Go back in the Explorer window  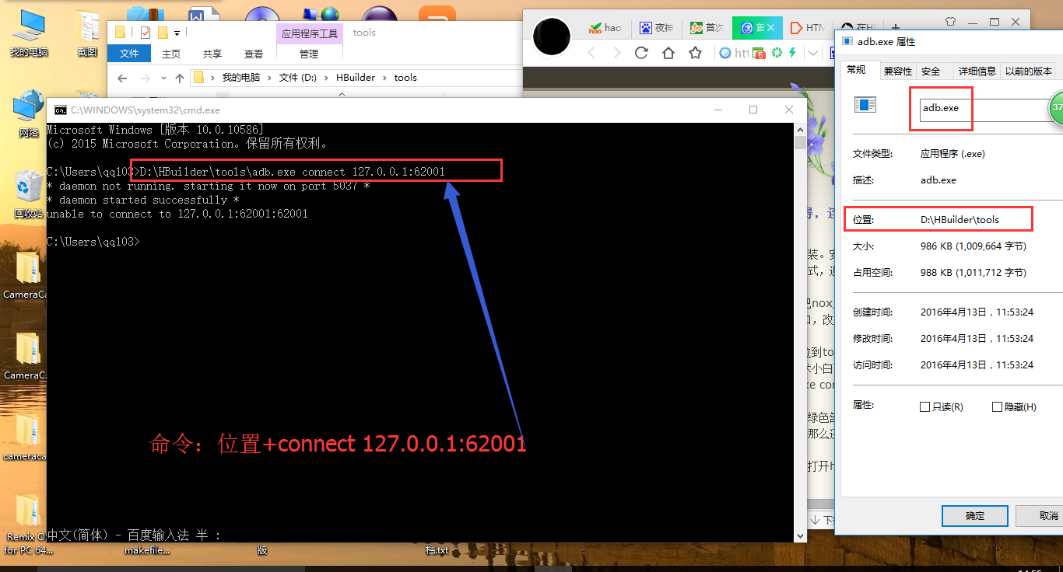click(121, 78)
